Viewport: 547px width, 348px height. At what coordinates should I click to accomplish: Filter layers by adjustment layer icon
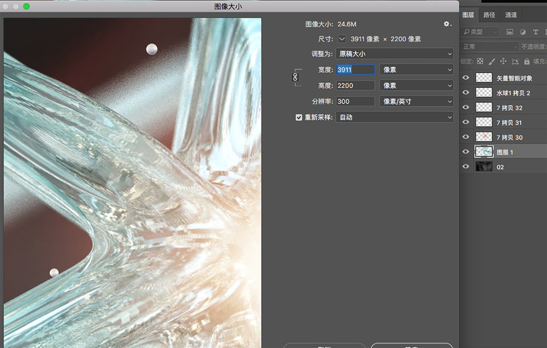523,32
